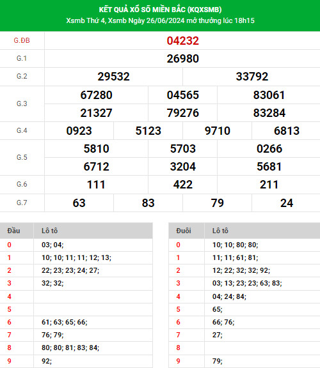The image size is (320, 368).
Task: Select tail row 3 lô tô numbers
Action: (x=247, y=283)
